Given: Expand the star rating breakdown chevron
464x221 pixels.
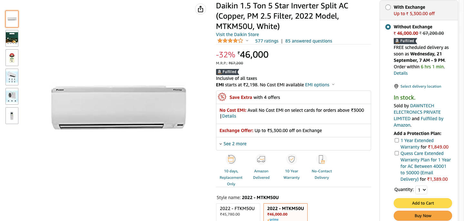Looking at the screenshot, I should pos(247,41).
